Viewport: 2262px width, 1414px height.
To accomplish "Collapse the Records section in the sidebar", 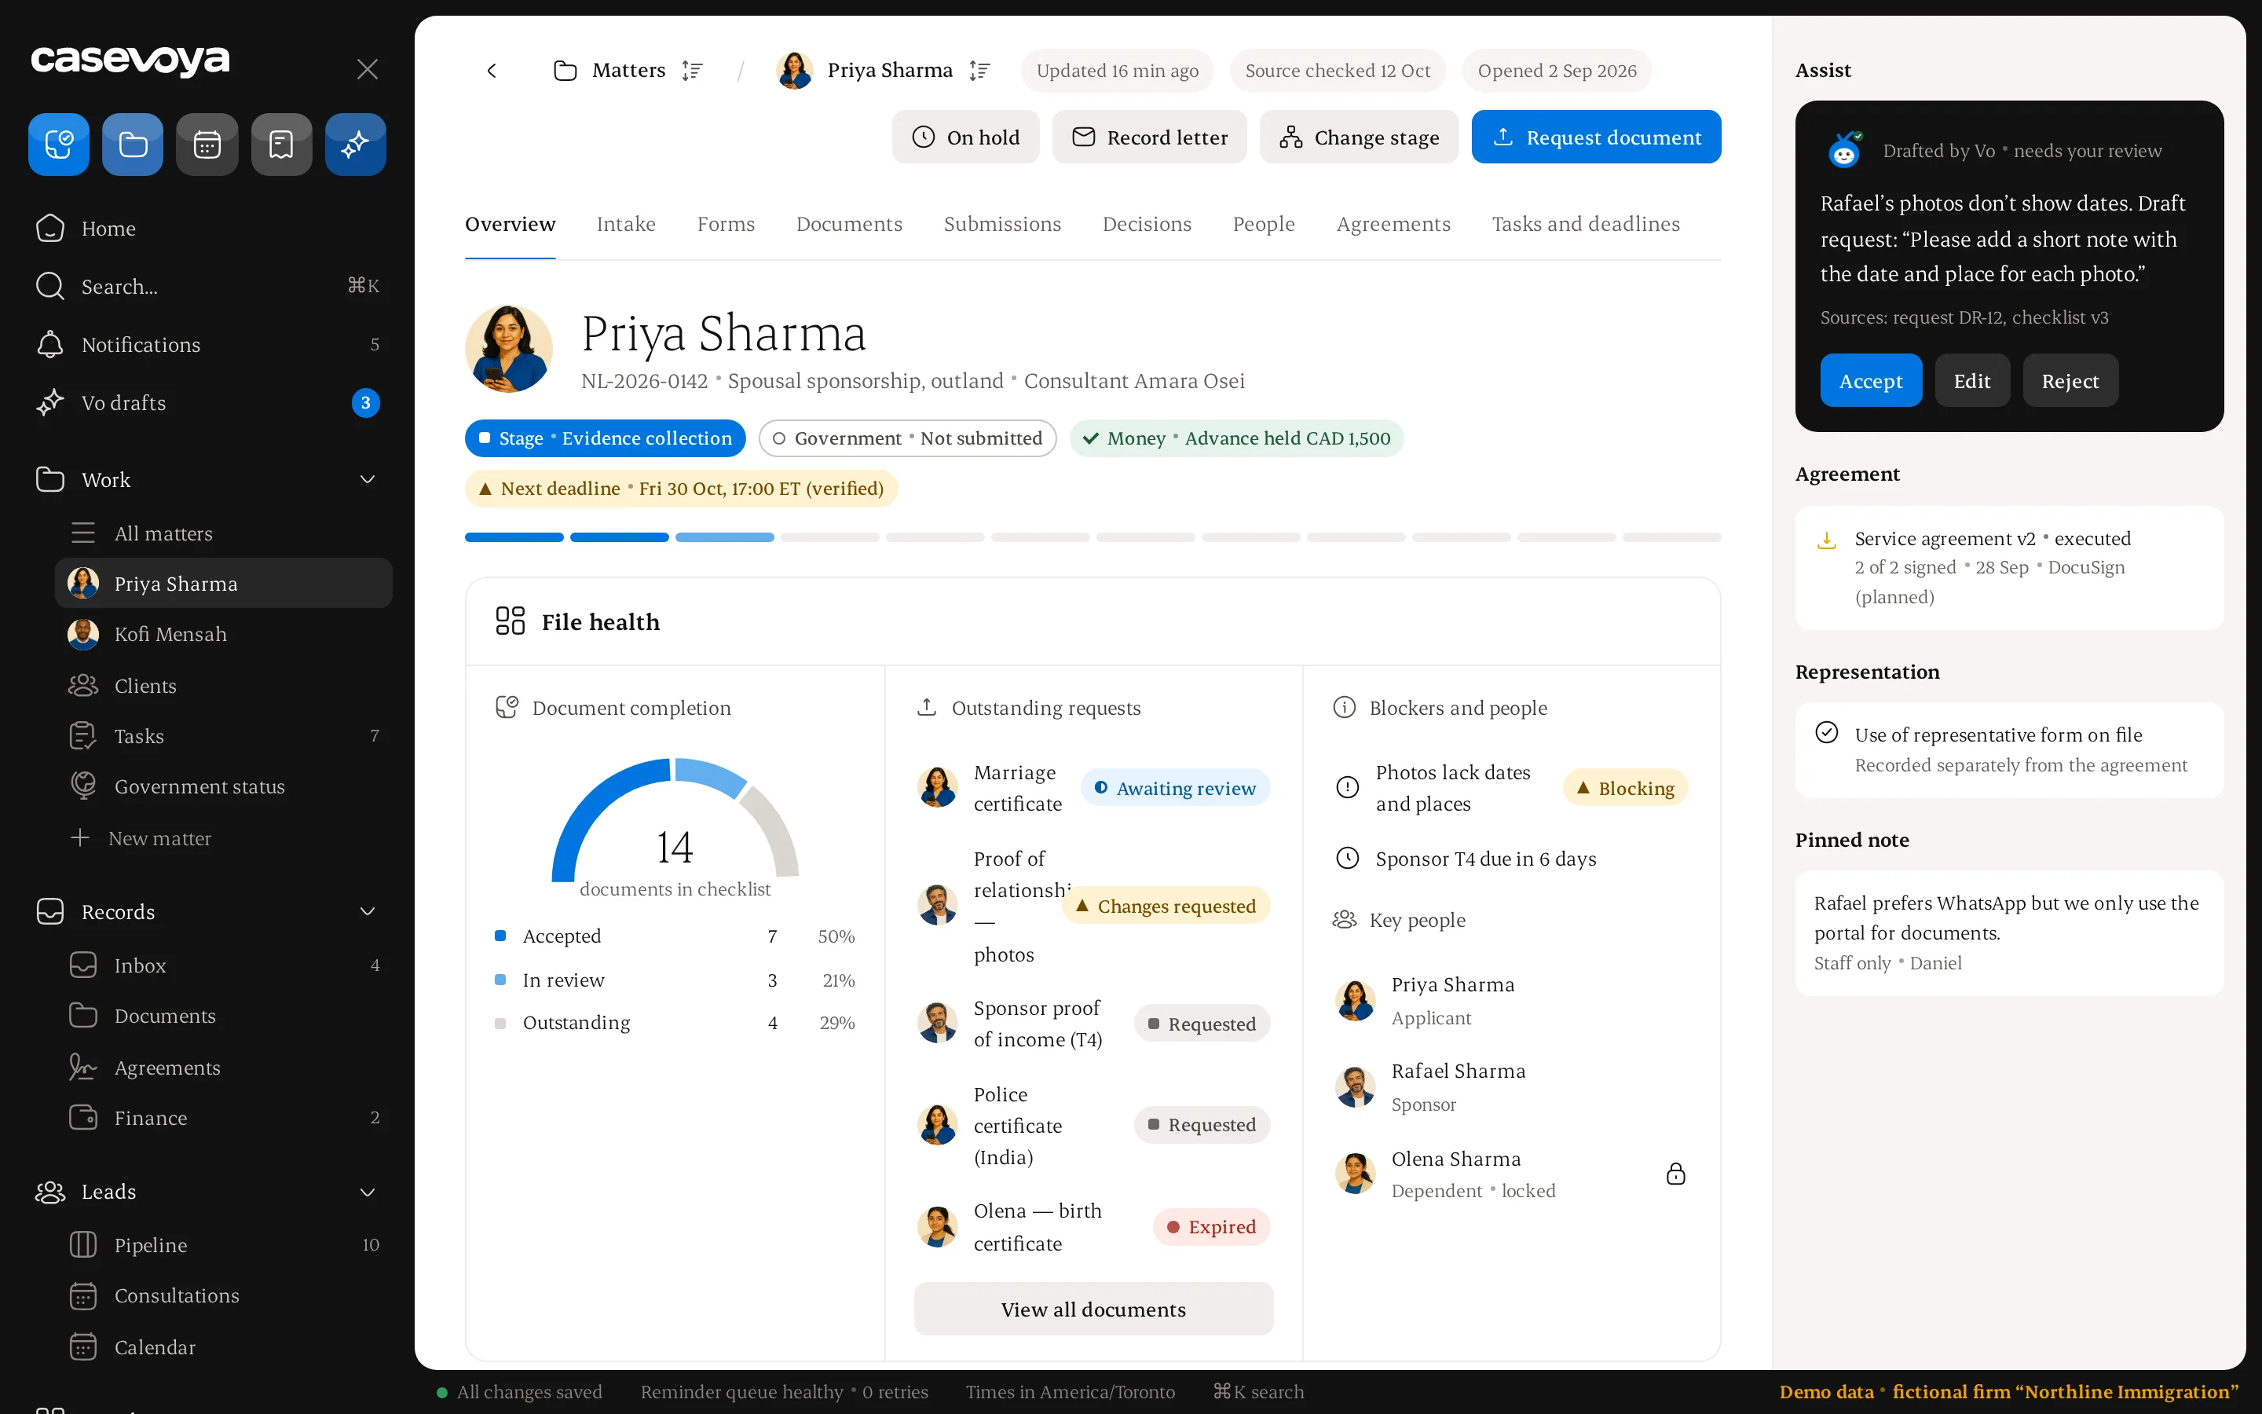I will pyautogui.click(x=368, y=911).
